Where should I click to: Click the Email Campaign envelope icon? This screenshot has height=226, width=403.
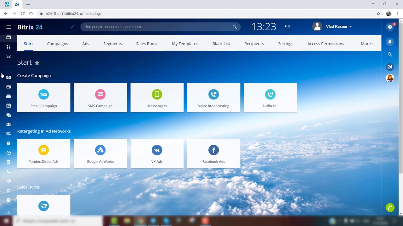pos(44,94)
